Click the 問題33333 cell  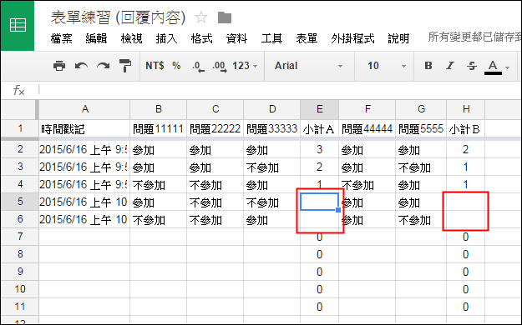[272, 128]
